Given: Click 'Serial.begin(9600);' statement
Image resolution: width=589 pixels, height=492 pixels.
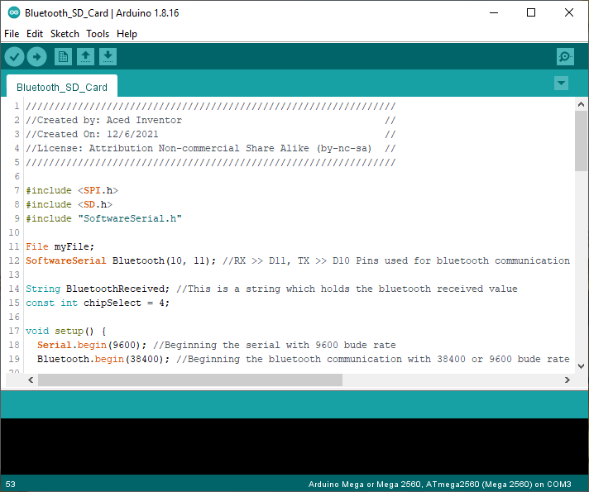Looking at the screenshot, I should point(92,345).
